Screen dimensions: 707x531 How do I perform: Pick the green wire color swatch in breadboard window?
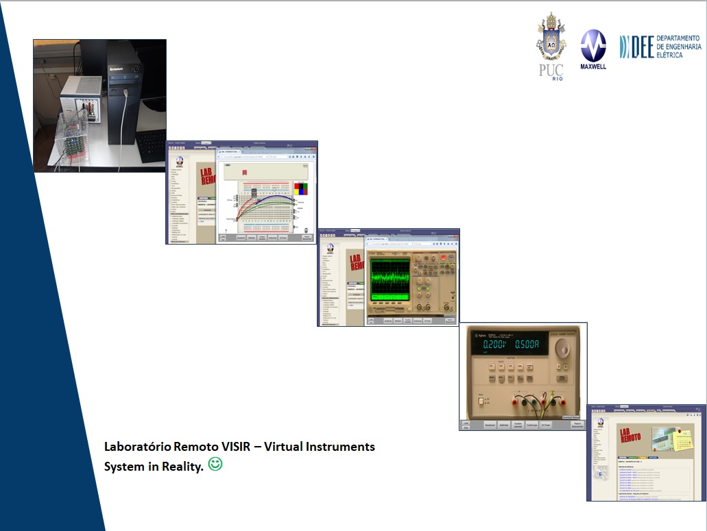point(305,186)
